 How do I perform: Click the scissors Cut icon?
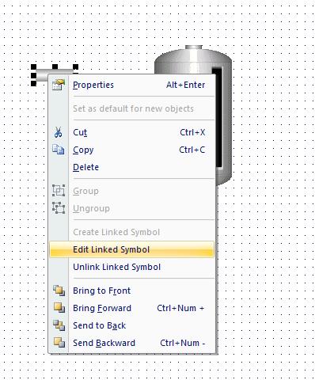tap(59, 132)
